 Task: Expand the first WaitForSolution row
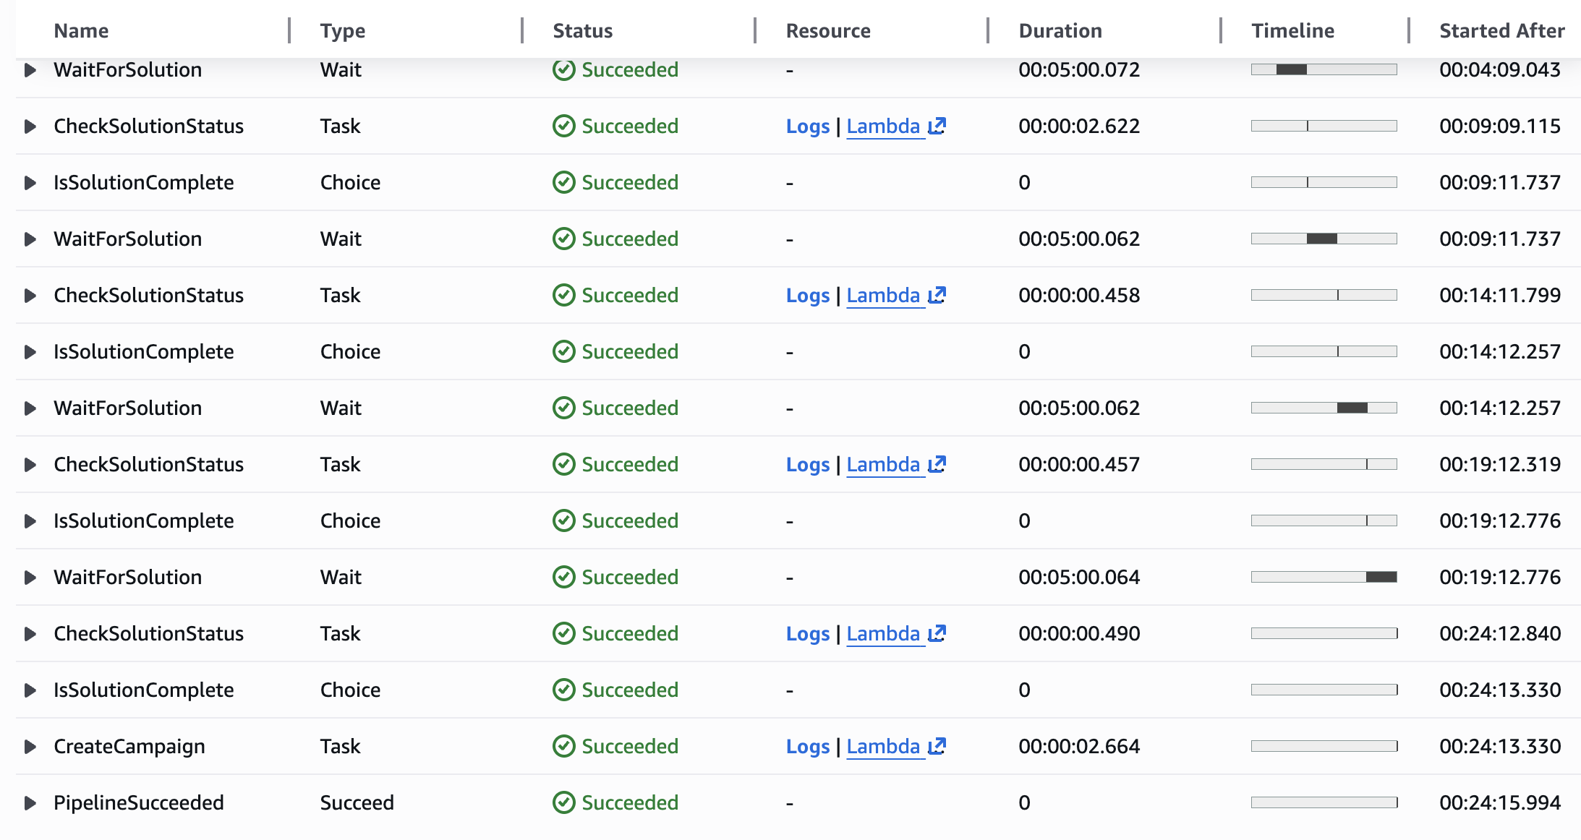tap(30, 70)
